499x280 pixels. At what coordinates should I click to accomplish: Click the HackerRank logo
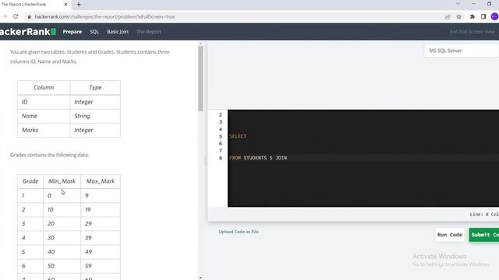coord(28,31)
